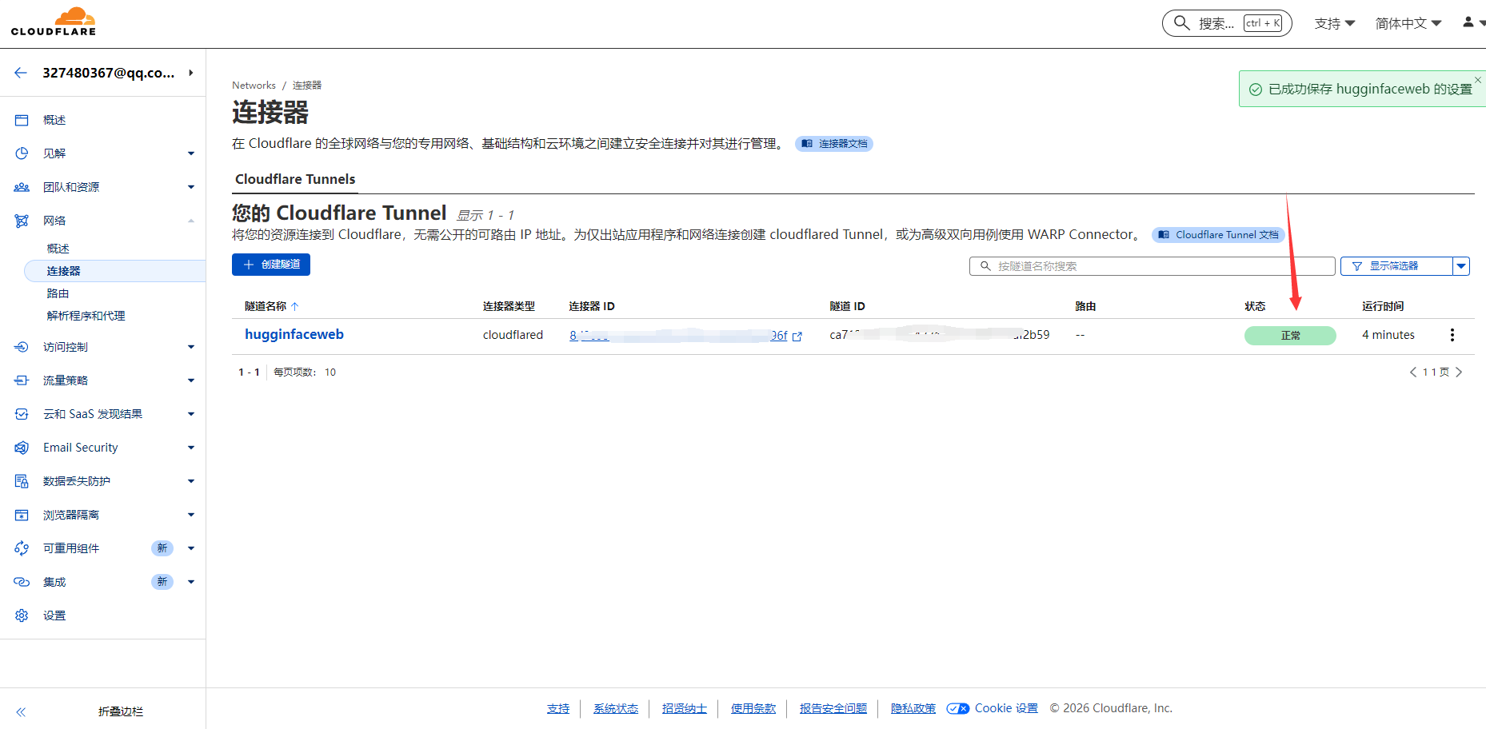
Task: Toggle the Cookie settings switch
Action: (x=957, y=708)
